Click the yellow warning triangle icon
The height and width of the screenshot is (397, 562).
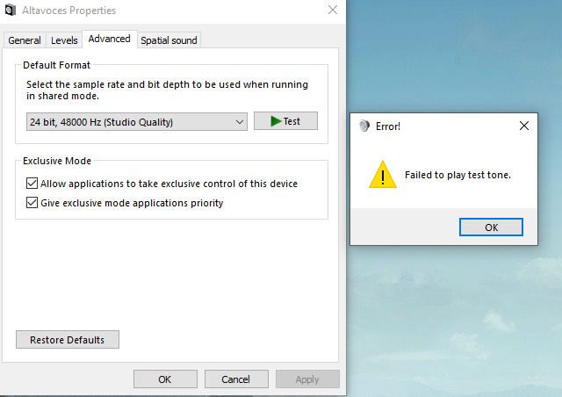(x=383, y=175)
